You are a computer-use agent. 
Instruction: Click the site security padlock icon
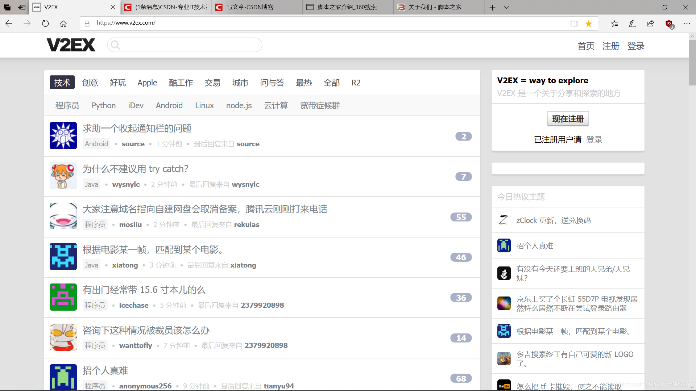[x=87, y=23]
